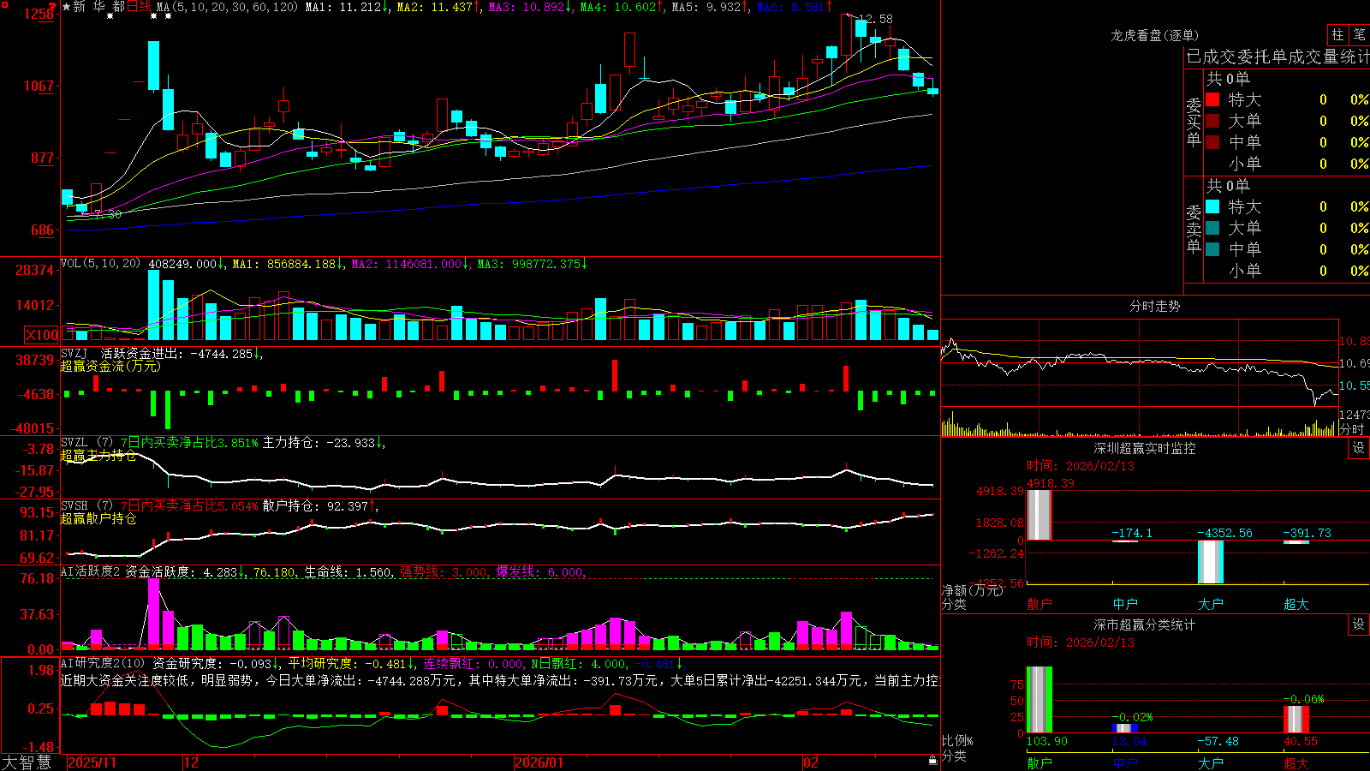1370x771 pixels.
Task: Click the 超赢散户持仓 label
Action: tap(98, 518)
